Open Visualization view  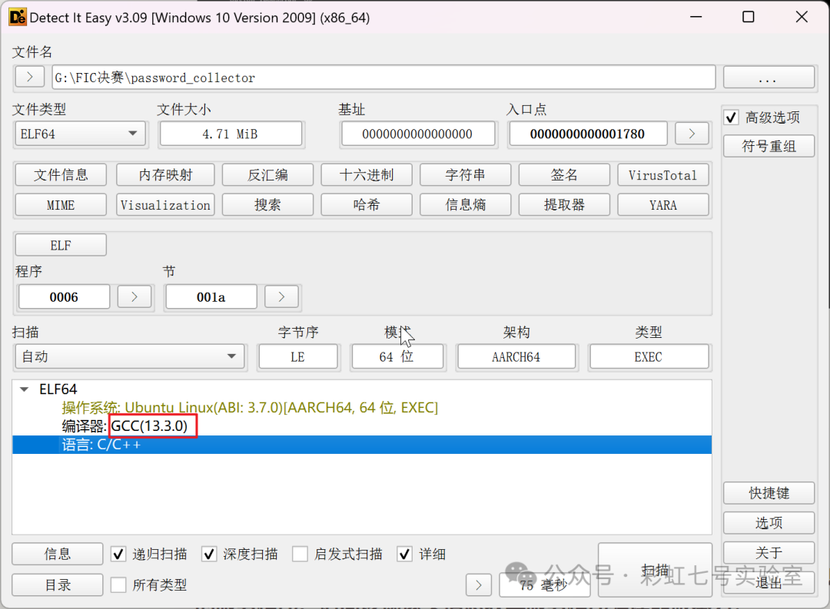coord(165,205)
